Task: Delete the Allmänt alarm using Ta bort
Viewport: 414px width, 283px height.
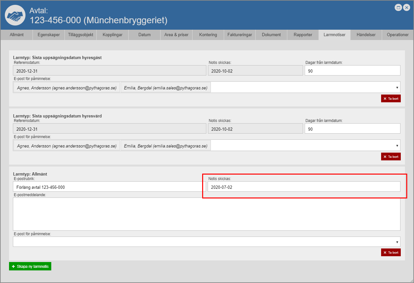Action: 391,252
